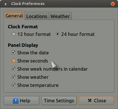Click the X icon on Close button

(x=90, y=101)
